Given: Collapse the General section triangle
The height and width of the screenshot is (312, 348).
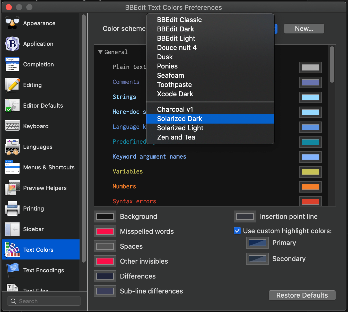Looking at the screenshot, I should [x=100, y=52].
